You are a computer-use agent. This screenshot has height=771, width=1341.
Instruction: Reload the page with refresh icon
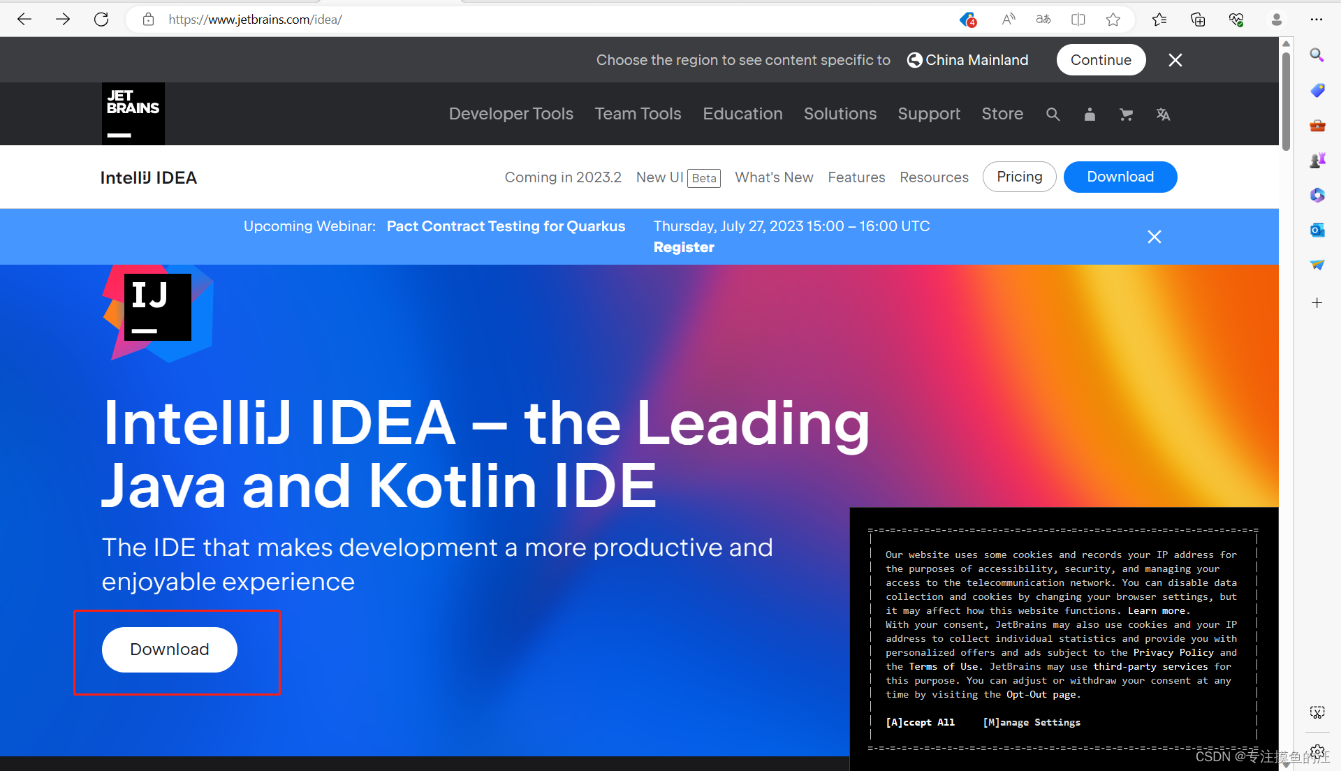pos(101,20)
